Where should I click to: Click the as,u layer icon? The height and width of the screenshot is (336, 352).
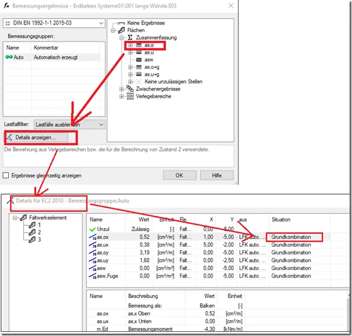(139, 52)
